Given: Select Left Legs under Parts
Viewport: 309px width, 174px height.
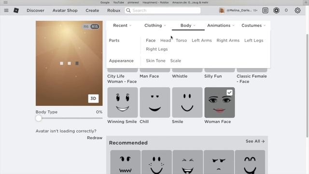Looking at the screenshot, I should click(x=253, y=41).
